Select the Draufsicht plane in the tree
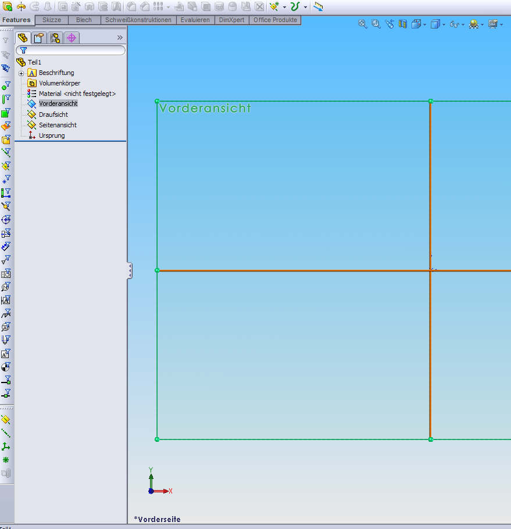This screenshot has height=529, width=511. (53, 115)
